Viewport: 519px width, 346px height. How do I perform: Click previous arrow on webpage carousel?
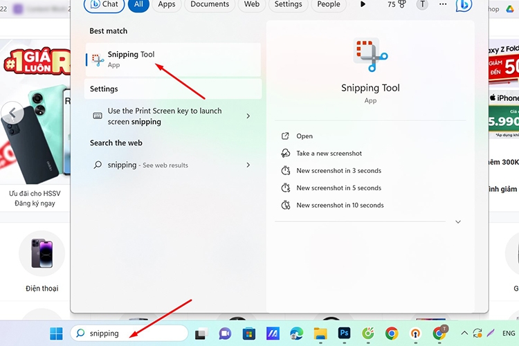point(12,113)
